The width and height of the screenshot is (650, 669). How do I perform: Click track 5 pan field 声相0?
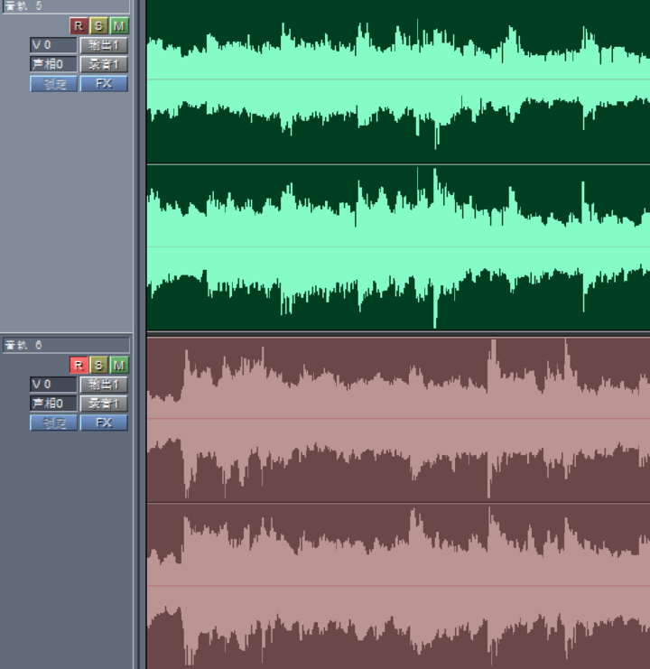53,64
